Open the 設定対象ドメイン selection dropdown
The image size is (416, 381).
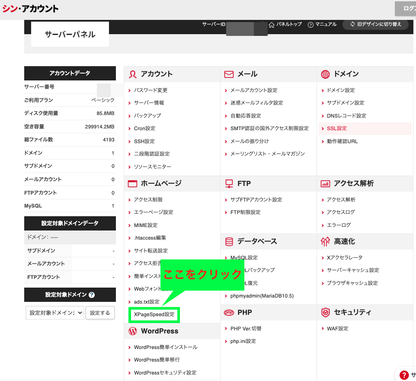point(54,312)
